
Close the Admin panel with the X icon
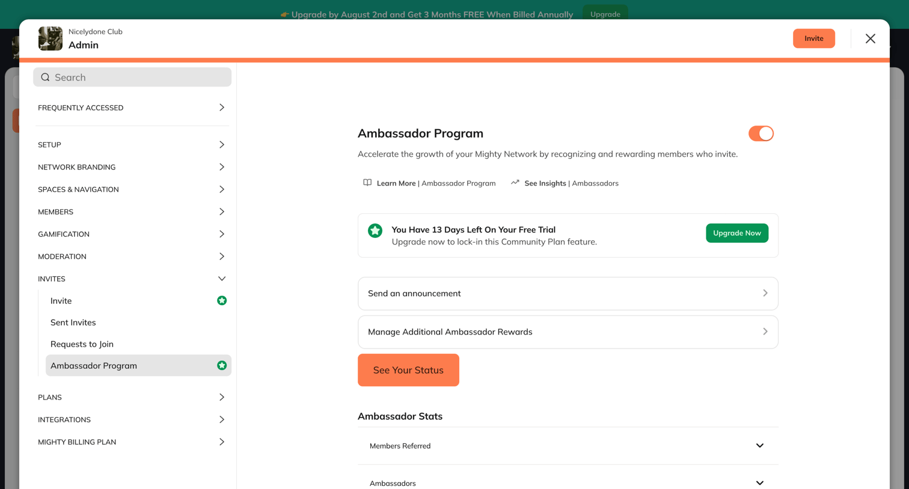click(870, 38)
